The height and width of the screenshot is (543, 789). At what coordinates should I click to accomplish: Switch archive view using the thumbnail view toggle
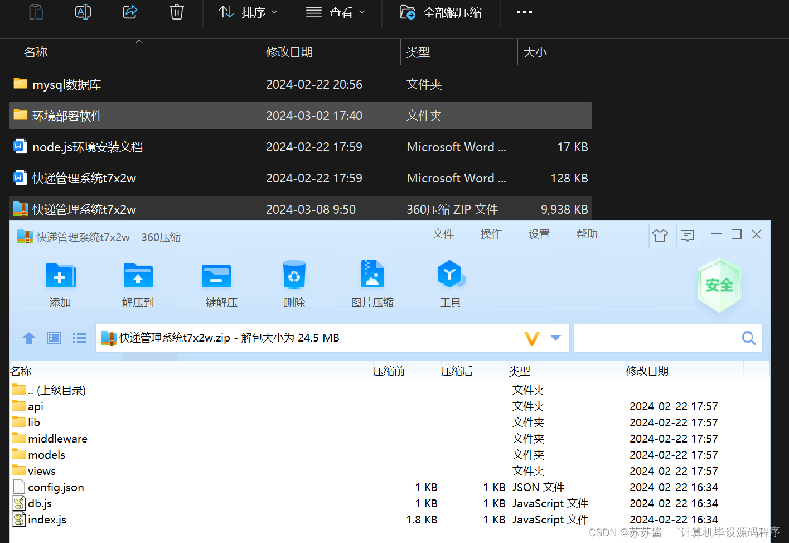coord(54,338)
